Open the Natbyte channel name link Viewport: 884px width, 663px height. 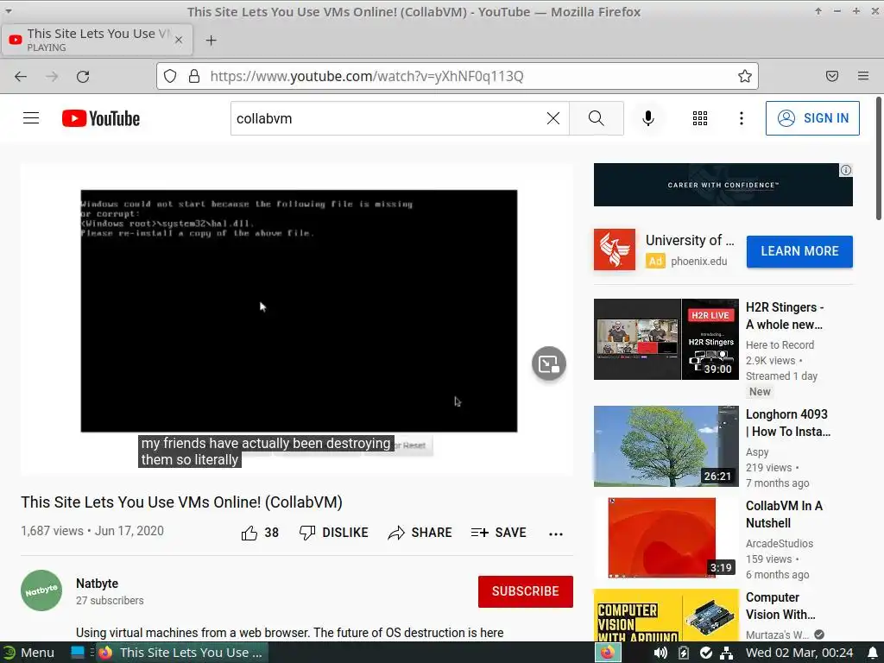(x=97, y=584)
